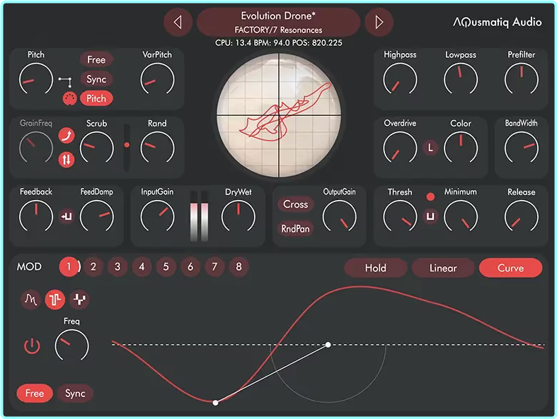
Task: Select the random steps LFO shape icon
Action: 79,299
